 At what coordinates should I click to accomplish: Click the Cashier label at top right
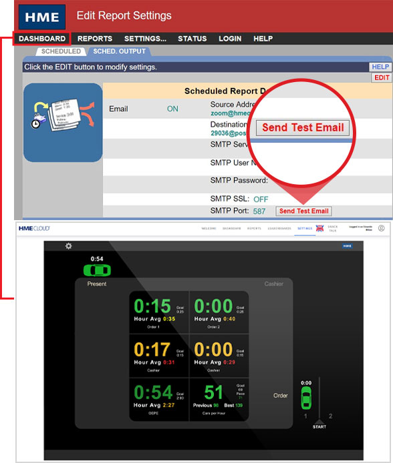point(274,284)
